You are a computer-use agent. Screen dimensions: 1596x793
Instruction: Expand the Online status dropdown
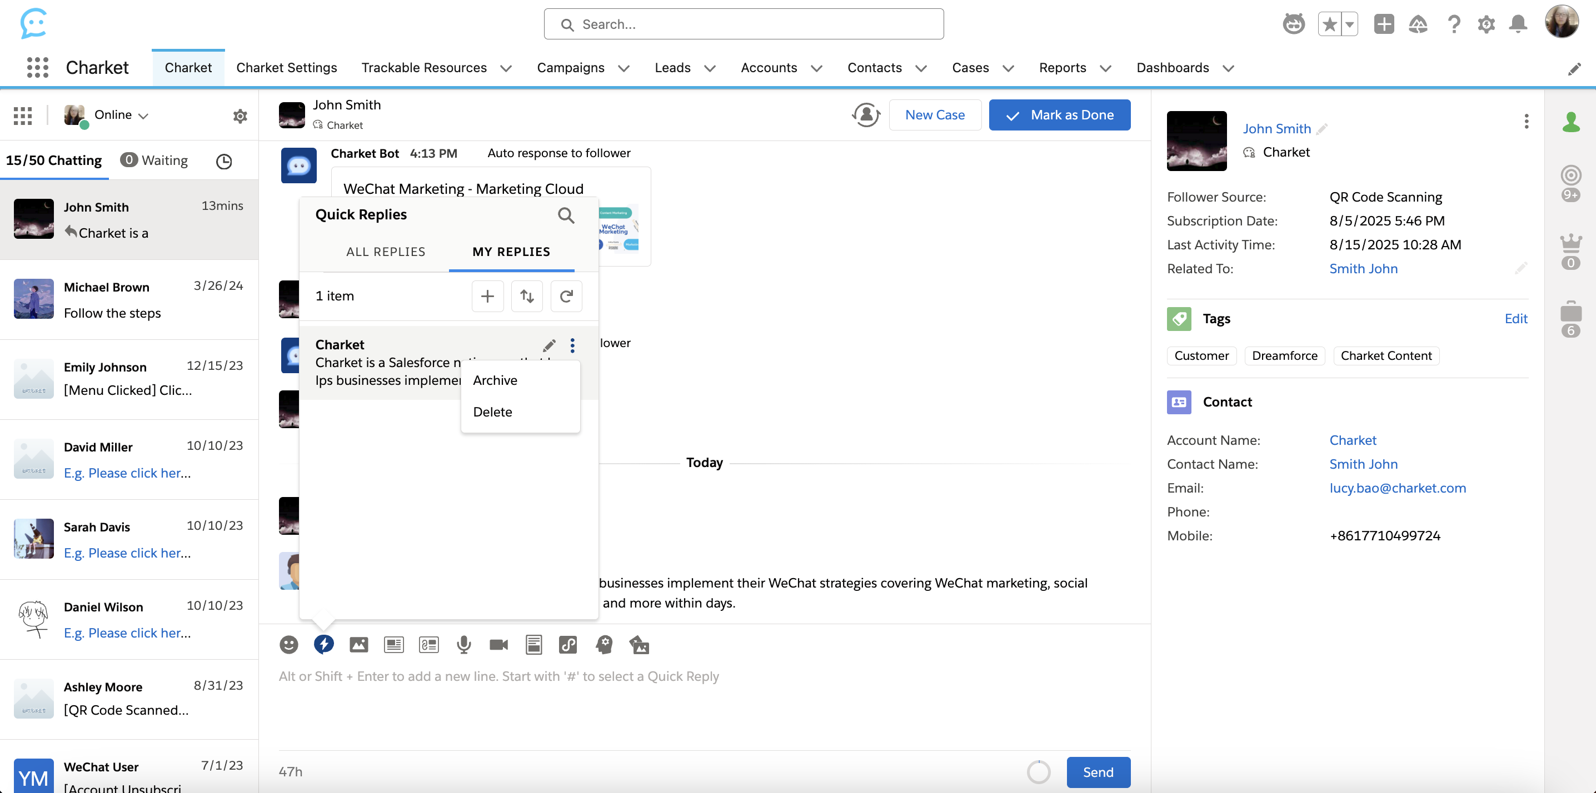pos(144,115)
